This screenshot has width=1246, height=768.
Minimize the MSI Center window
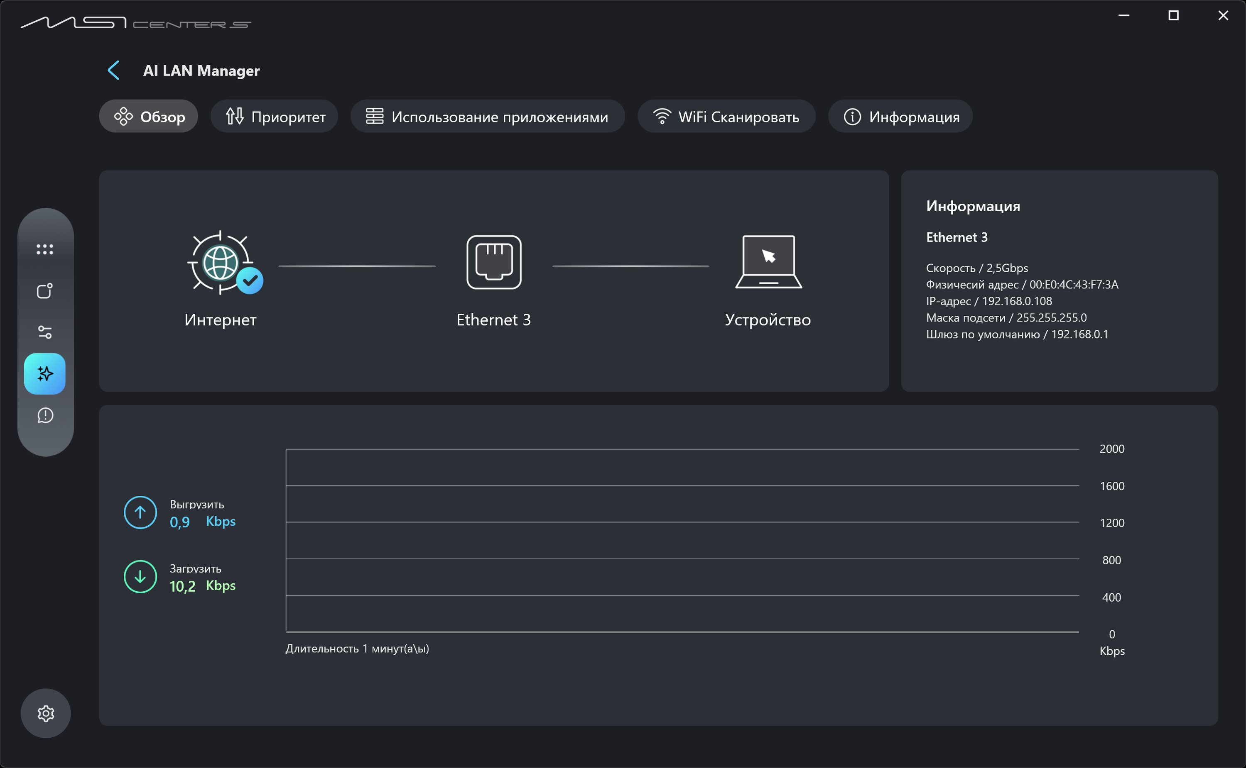(x=1123, y=16)
